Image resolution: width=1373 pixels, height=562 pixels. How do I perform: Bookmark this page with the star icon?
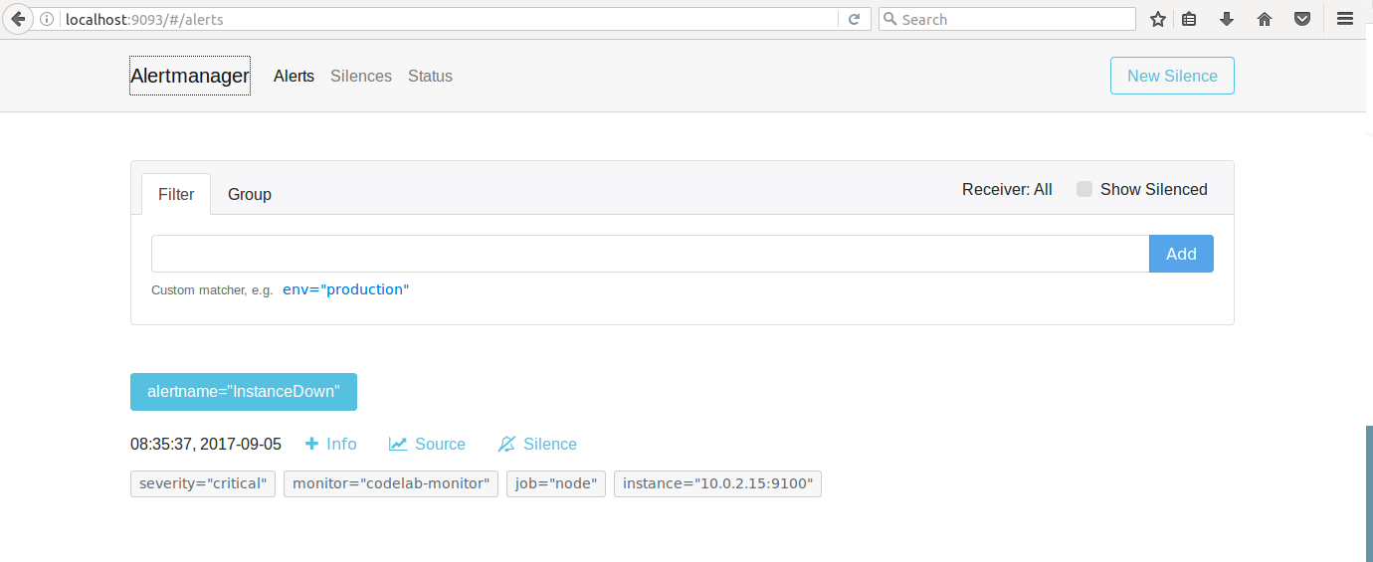[x=1157, y=19]
